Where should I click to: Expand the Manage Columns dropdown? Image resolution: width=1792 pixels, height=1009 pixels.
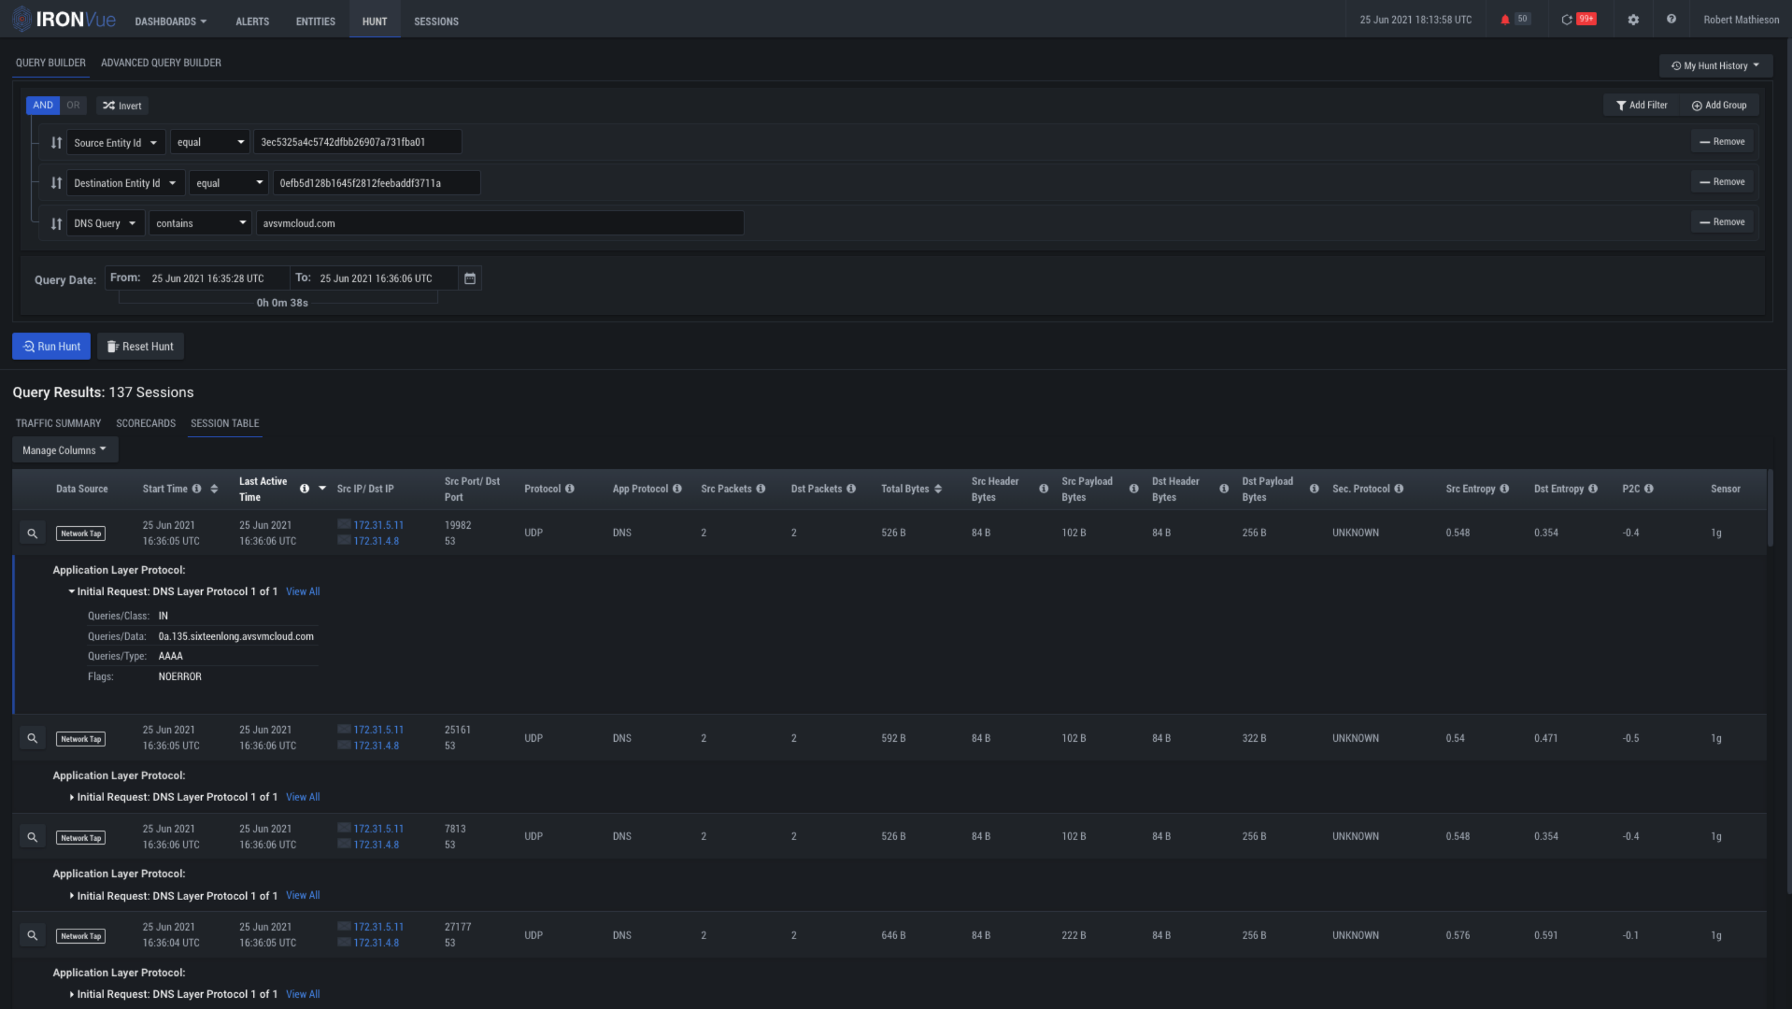click(65, 450)
